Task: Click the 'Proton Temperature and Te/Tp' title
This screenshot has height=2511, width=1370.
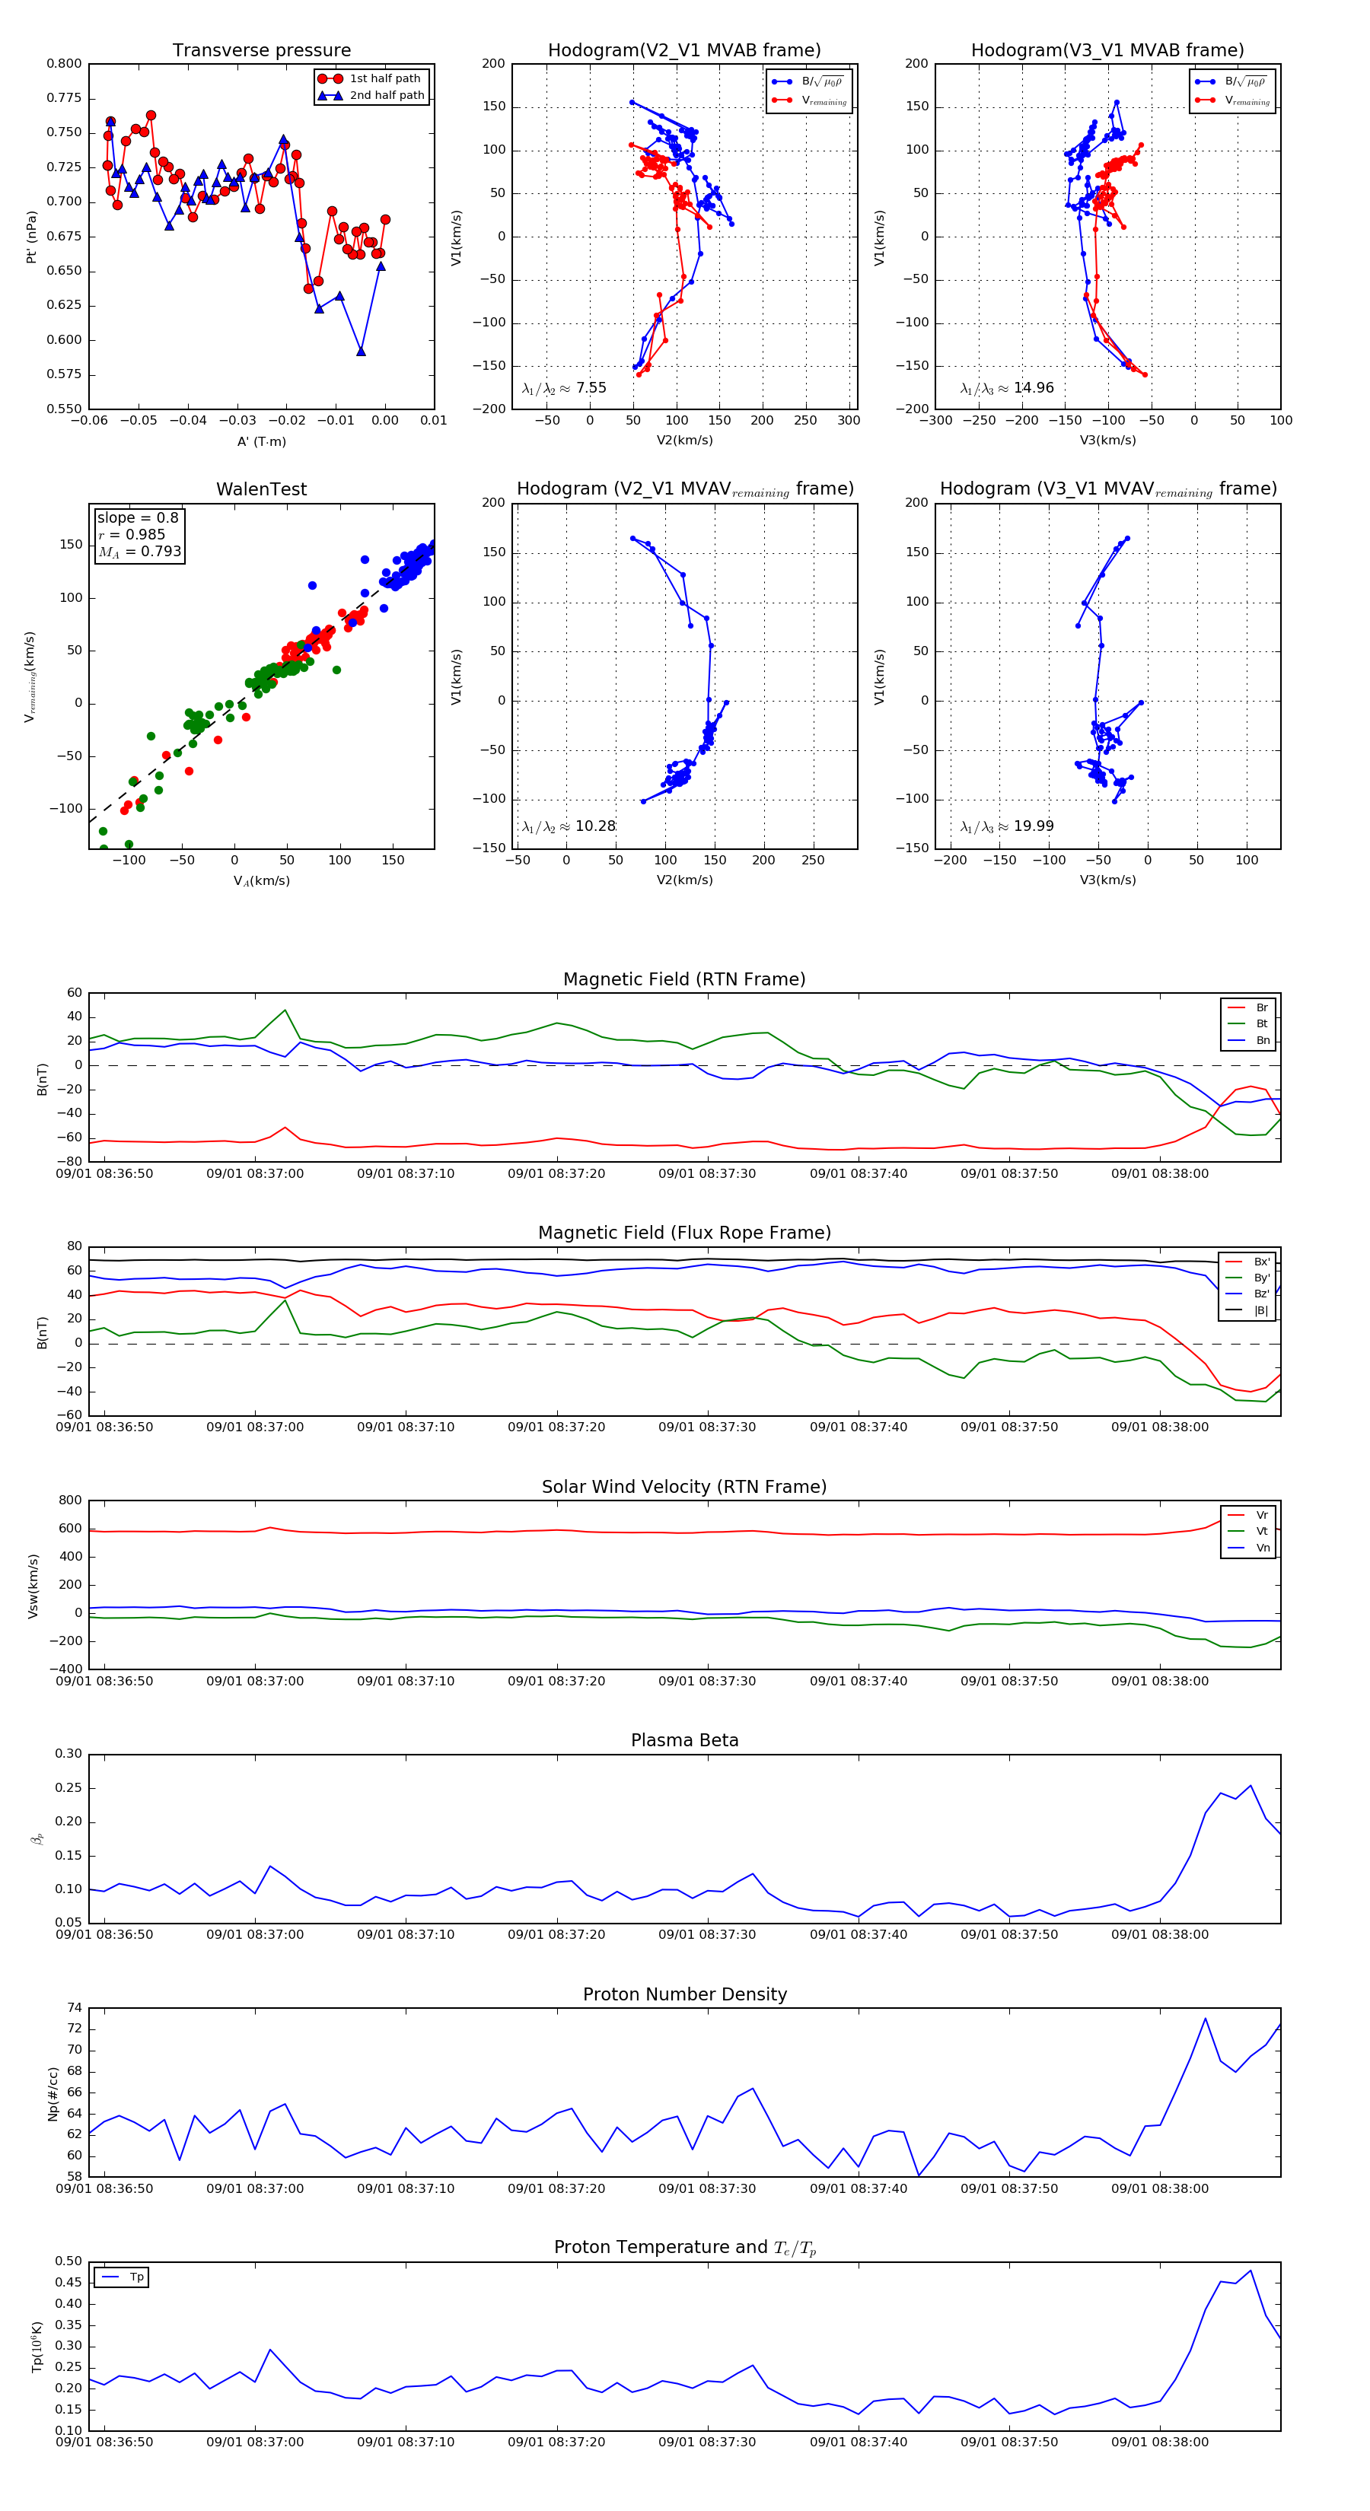Action: [684, 2248]
